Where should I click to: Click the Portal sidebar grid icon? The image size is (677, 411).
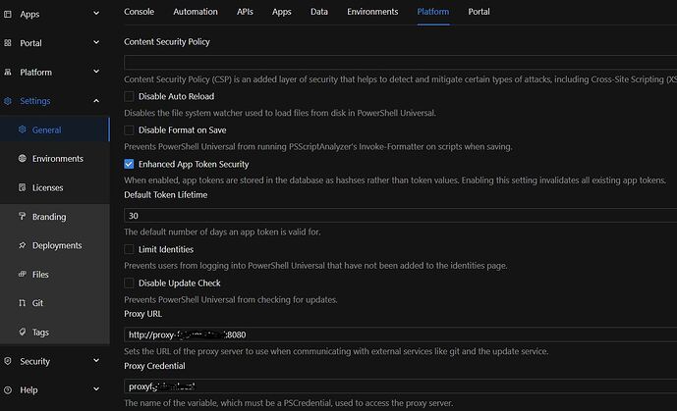pyautogui.click(x=8, y=43)
